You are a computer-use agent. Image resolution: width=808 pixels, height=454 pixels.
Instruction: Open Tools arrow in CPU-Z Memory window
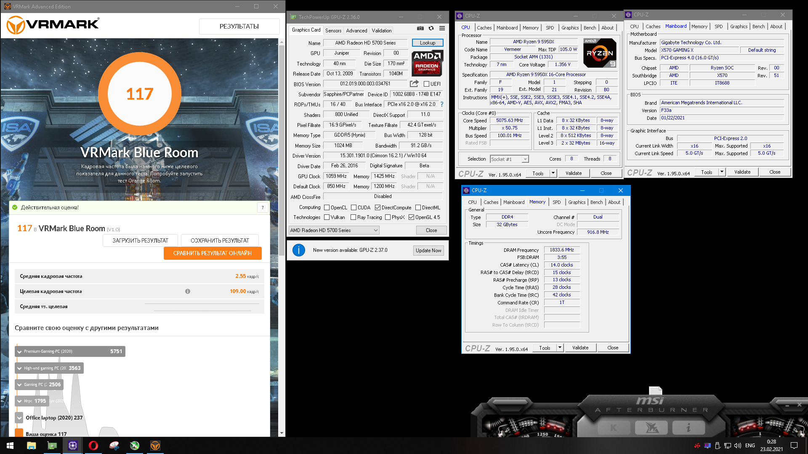[x=560, y=348]
